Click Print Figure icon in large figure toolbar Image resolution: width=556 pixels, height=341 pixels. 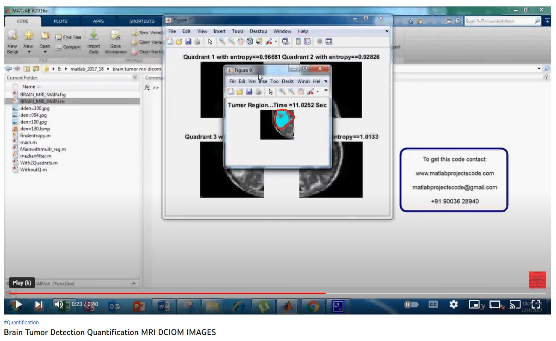197,41
